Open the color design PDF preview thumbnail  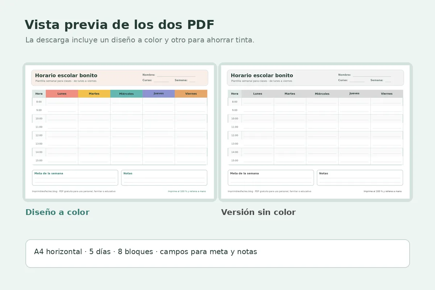click(120, 132)
